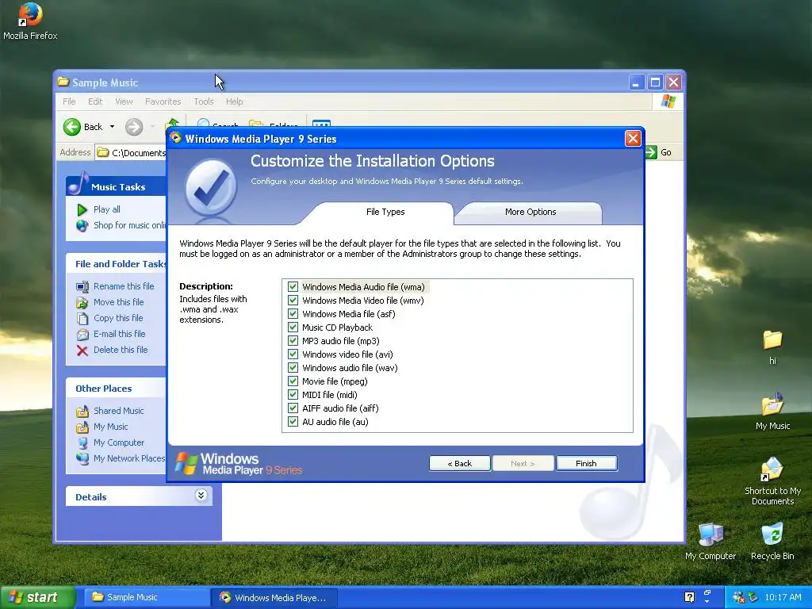
Task: Click the Rename this file link
Action: coord(124,286)
